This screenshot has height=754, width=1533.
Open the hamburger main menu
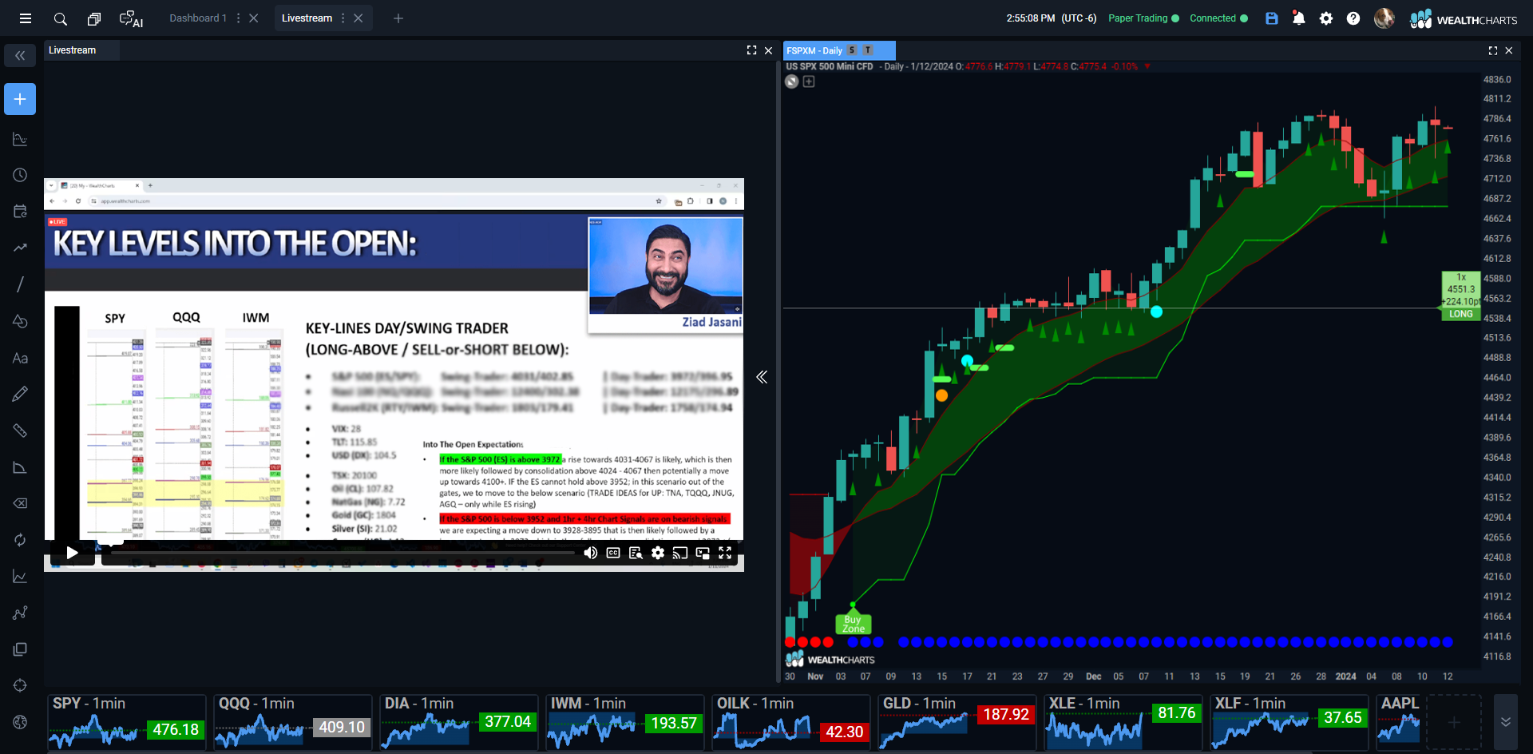(x=26, y=18)
